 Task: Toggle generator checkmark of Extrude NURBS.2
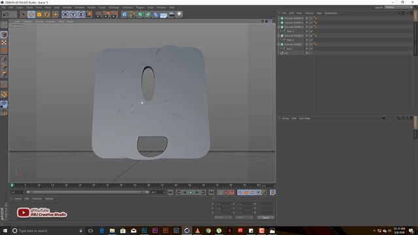pos(311,27)
